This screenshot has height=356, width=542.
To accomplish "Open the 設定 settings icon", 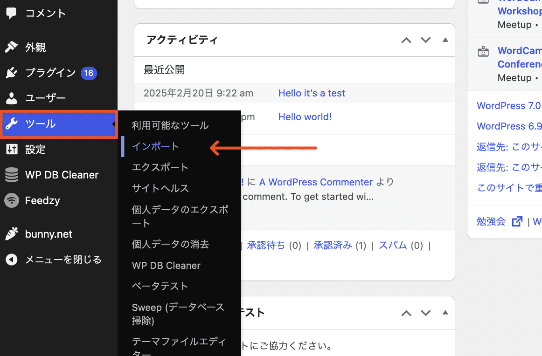I will click(x=12, y=150).
